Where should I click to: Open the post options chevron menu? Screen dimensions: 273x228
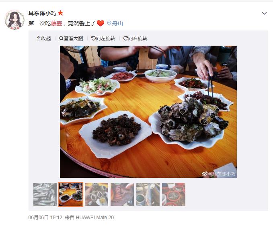tap(264, 13)
